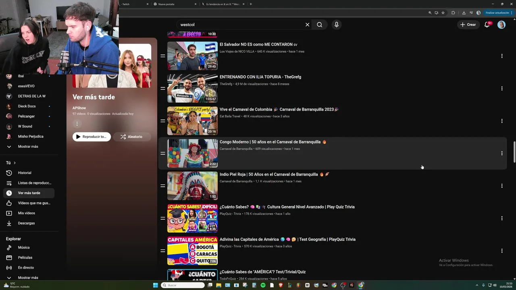Clear the westcol search text with the X

307,25
